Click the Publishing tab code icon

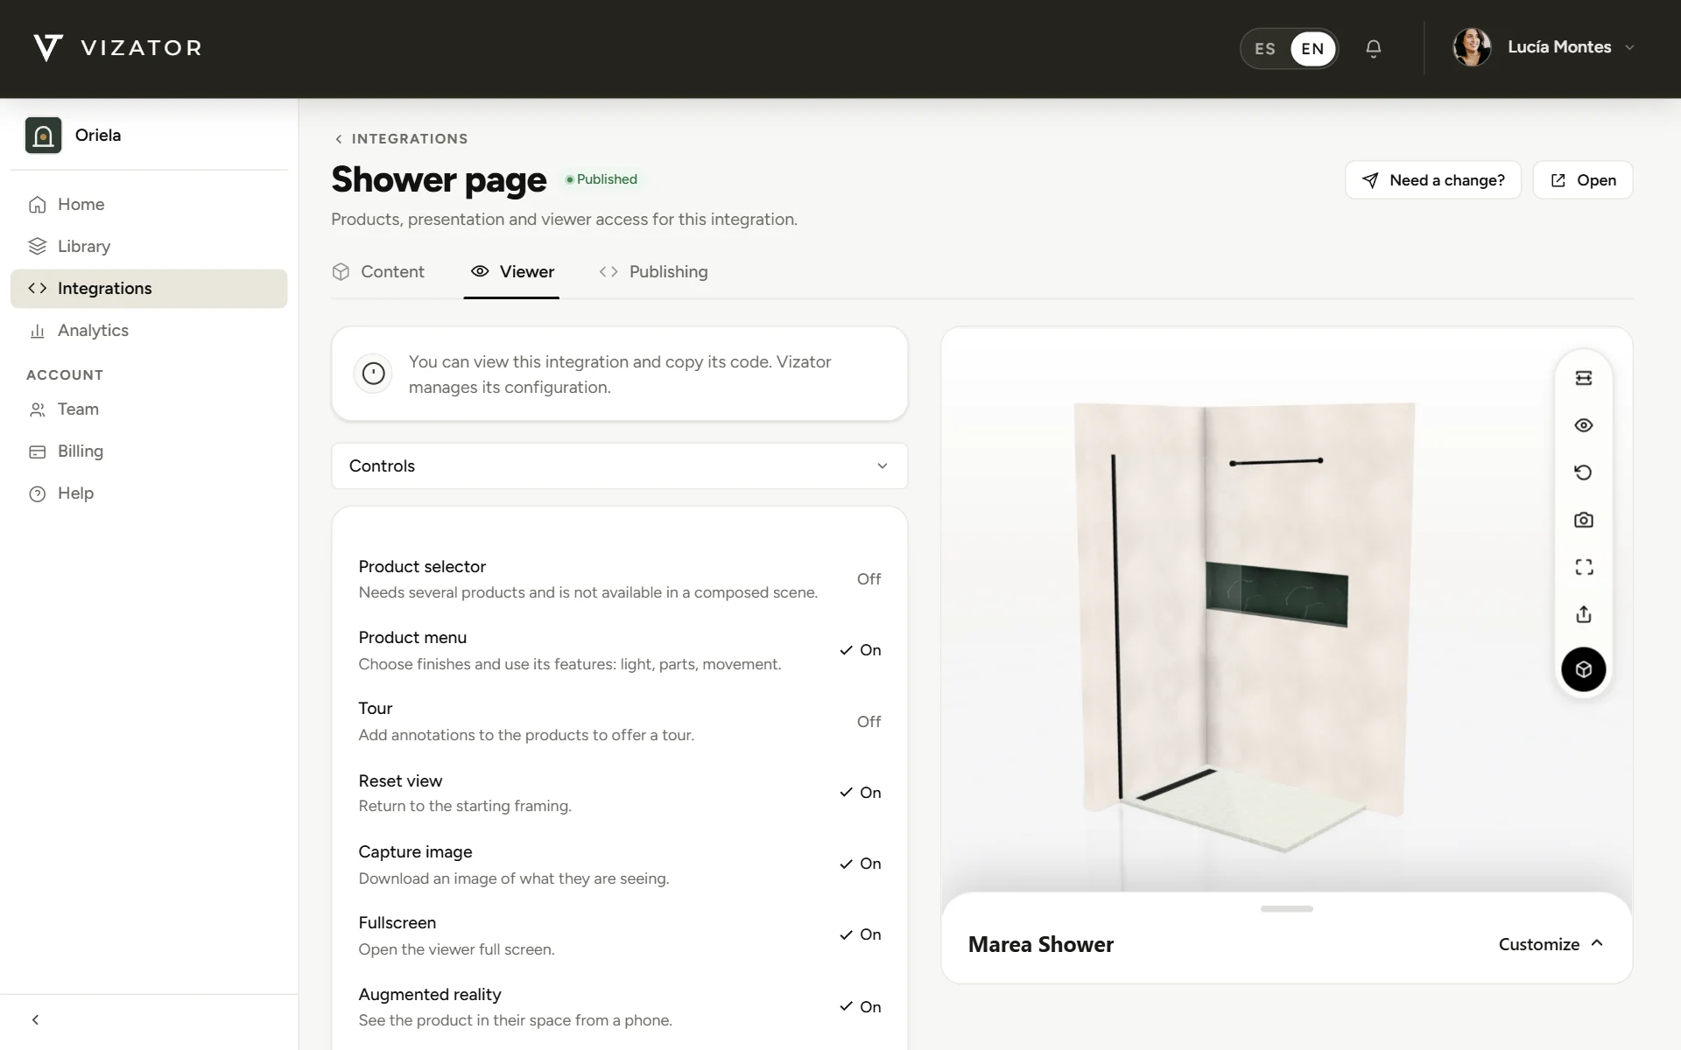tap(608, 272)
